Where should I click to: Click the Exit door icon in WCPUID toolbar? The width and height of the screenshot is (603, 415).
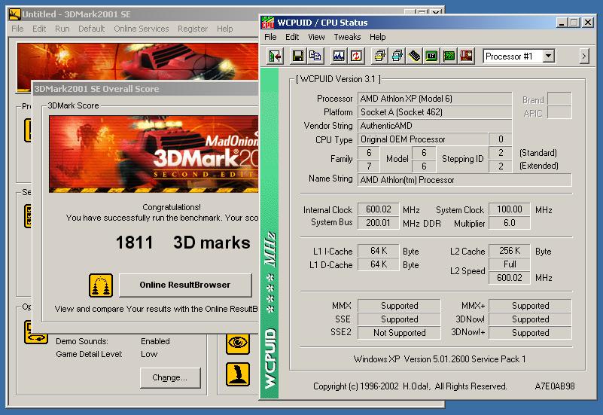[x=275, y=56]
